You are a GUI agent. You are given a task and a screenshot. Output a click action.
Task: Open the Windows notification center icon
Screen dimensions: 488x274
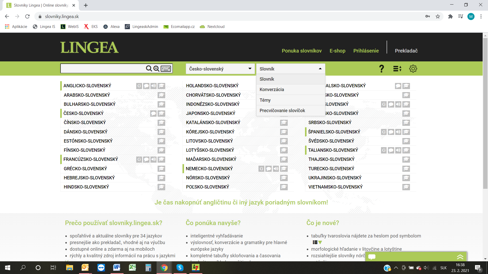pos(478,268)
